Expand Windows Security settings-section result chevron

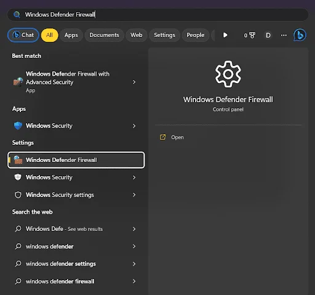tap(134, 177)
